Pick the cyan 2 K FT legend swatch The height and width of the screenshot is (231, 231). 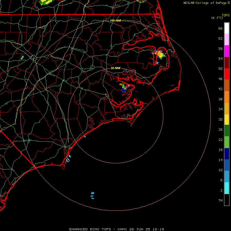click(x=227, y=188)
